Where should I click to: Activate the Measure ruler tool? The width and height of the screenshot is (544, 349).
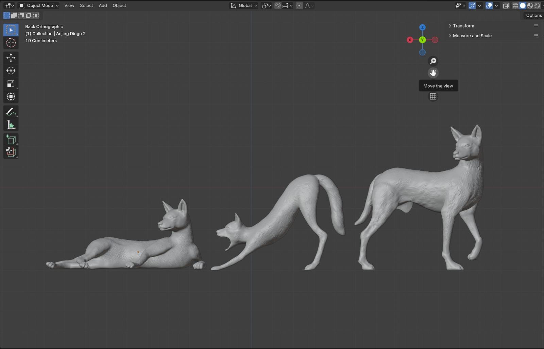(11, 125)
